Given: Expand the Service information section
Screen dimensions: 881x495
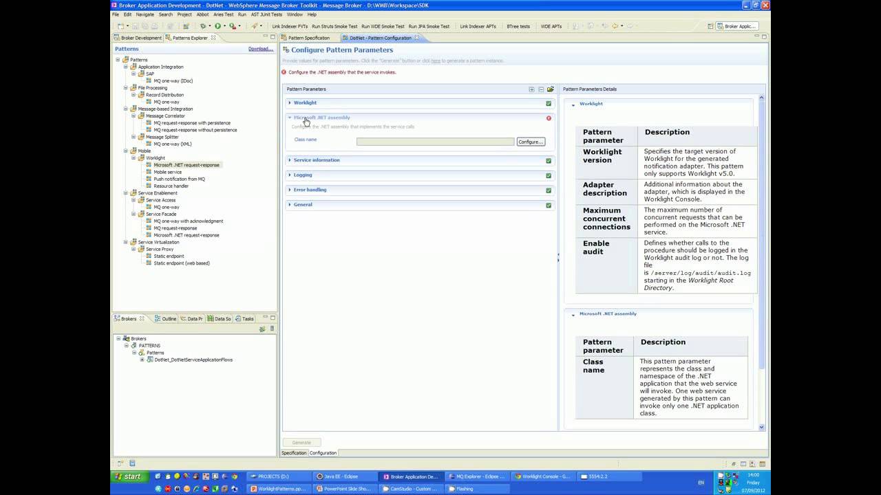Looking at the screenshot, I should pyautogui.click(x=290, y=160).
